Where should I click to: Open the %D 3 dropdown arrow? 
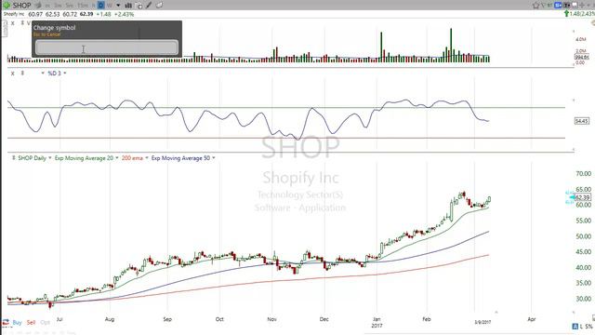click(65, 73)
